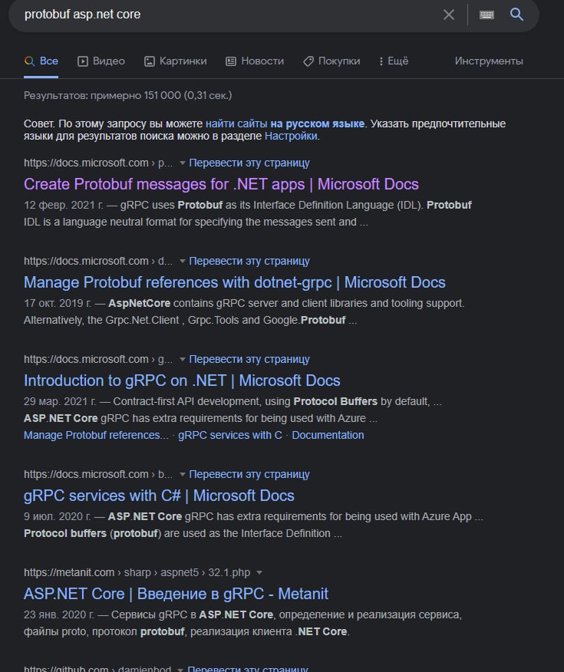Select the Все tab

41,61
